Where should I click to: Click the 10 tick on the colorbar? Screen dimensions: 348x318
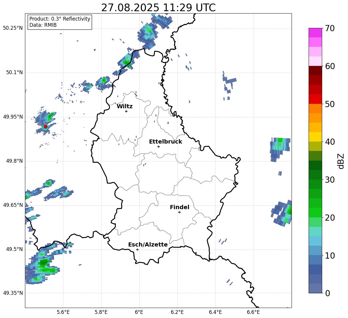(330, 255)
